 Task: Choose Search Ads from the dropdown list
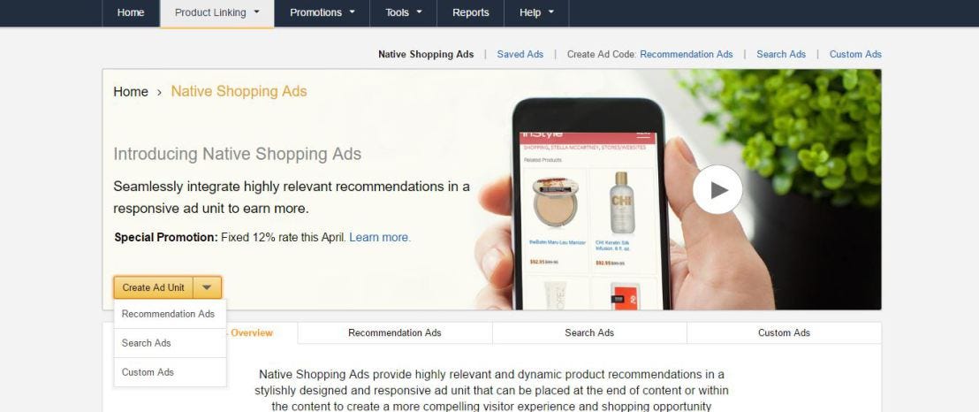[x=170, y=343]
